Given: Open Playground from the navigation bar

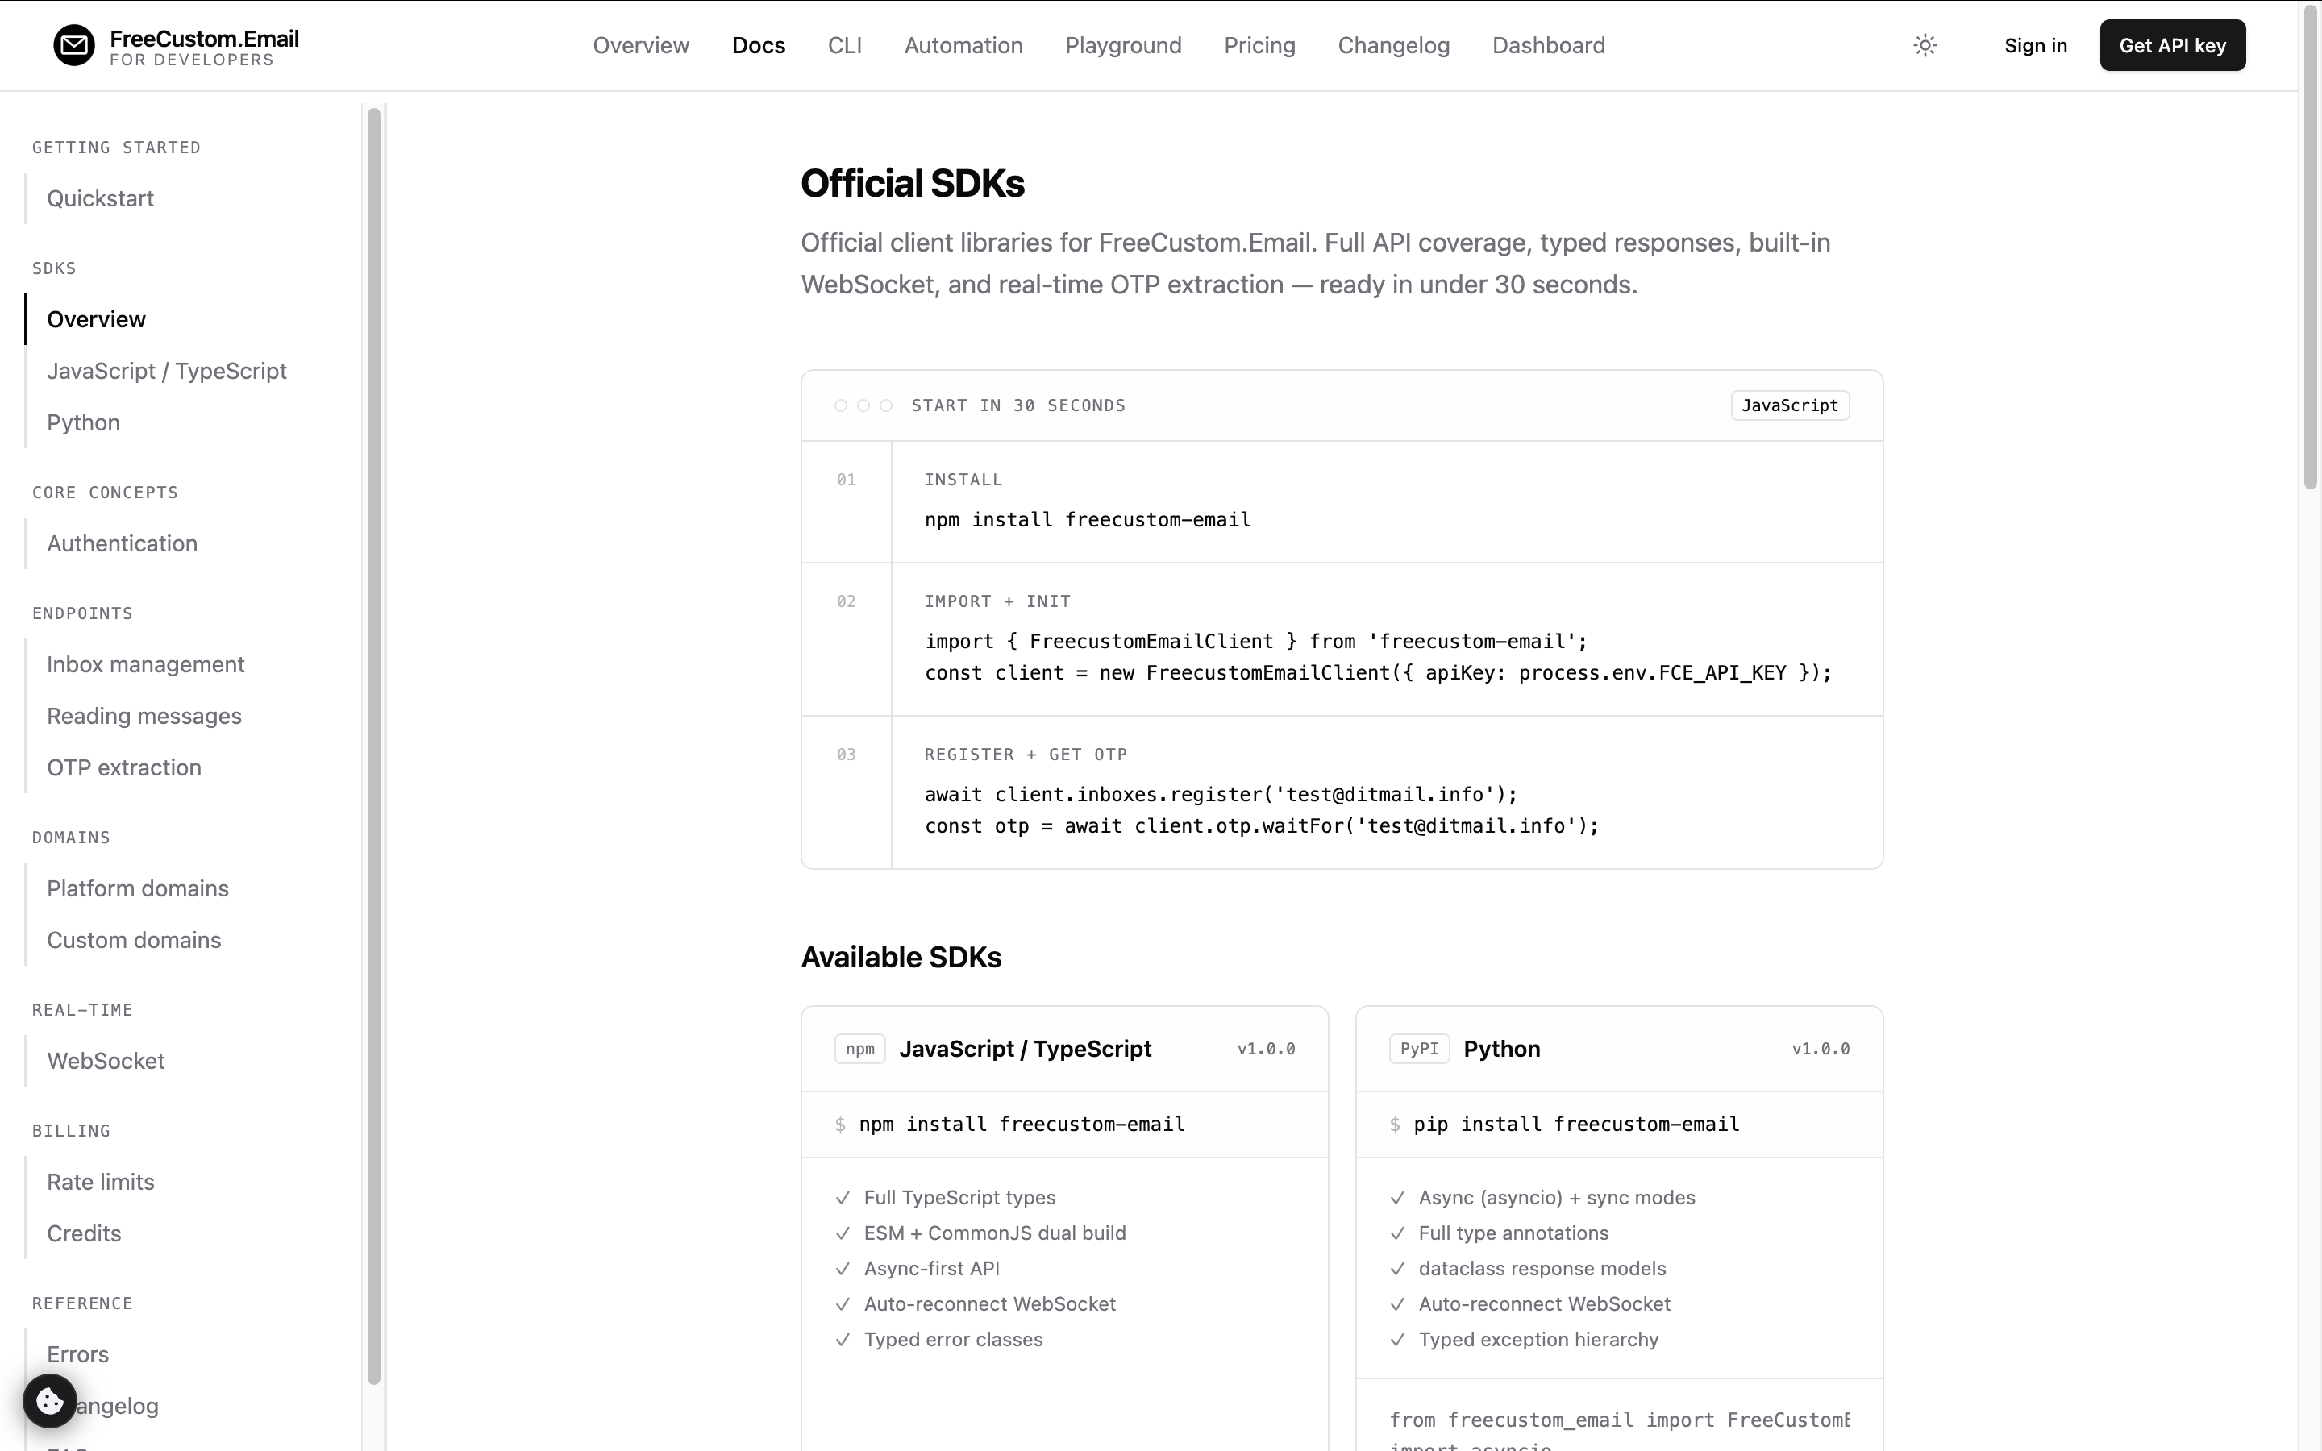Looking at the screenshot, I should [x=1122, y=45].
